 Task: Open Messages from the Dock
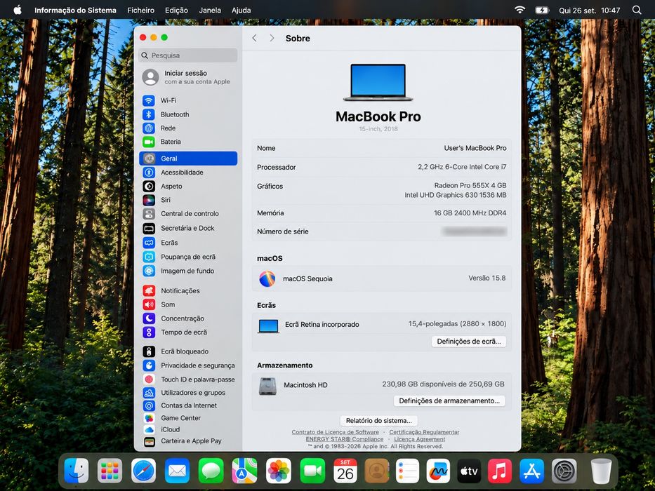click(211, 471)
